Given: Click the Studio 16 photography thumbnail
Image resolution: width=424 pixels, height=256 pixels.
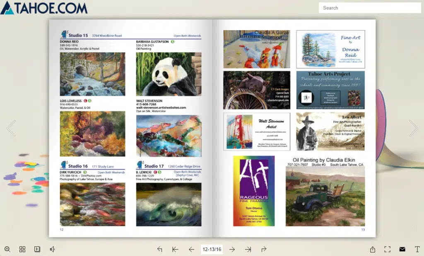Looking at the screenshot, I should tap(92, 204).
